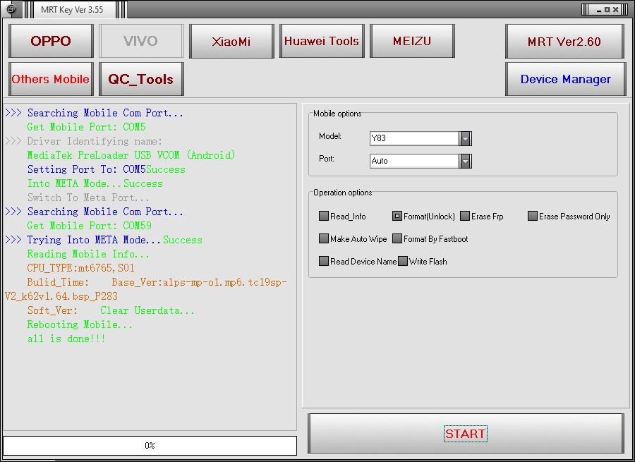Click the 'V2_k62v1.64.bsp_P283' log line

[x=61, y=296]
